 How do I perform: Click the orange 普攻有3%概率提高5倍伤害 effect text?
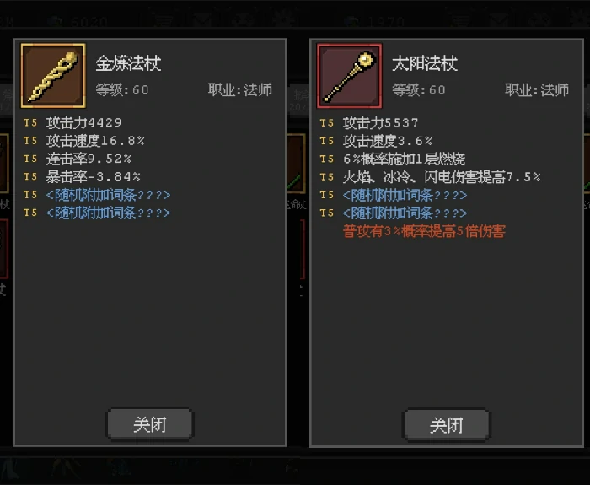424,231
